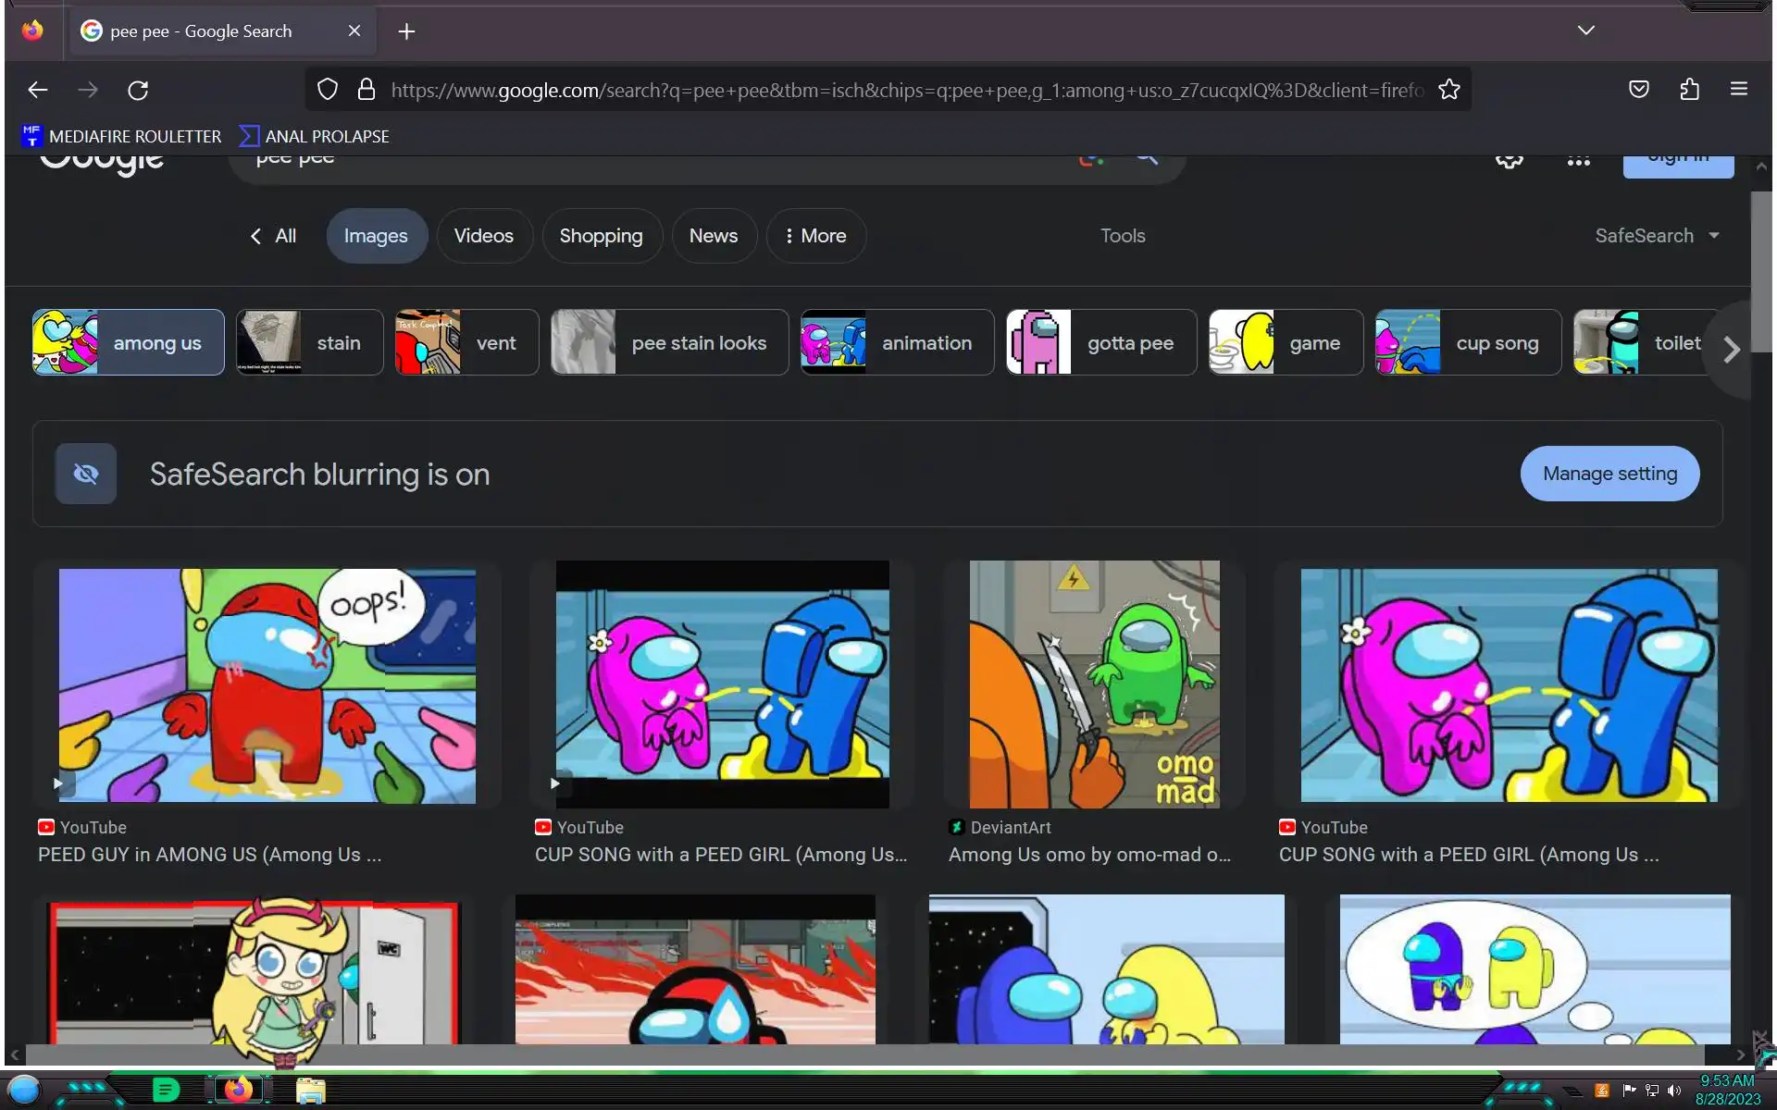1777x1110 pixels.
Task: Open the Tools search options
Action: point(1122,236)
